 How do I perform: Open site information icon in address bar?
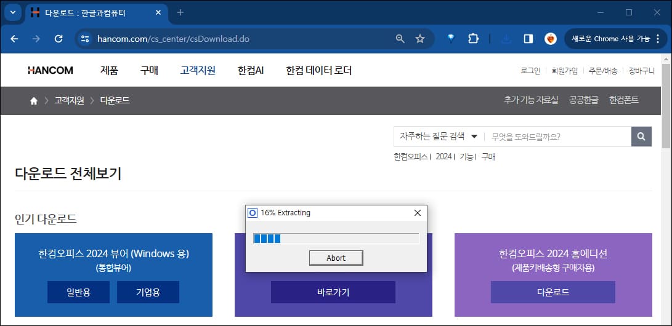(85, 39)
